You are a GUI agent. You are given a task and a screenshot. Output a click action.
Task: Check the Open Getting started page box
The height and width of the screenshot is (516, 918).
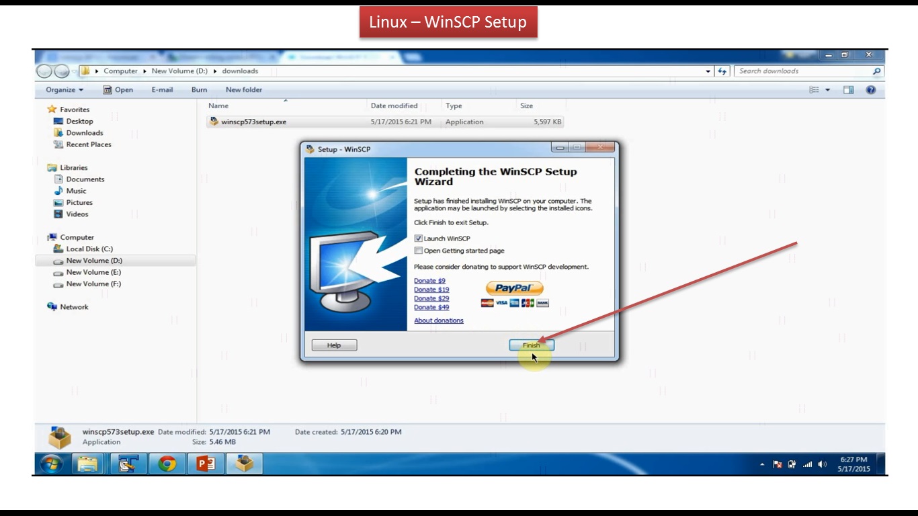[419, 251]
